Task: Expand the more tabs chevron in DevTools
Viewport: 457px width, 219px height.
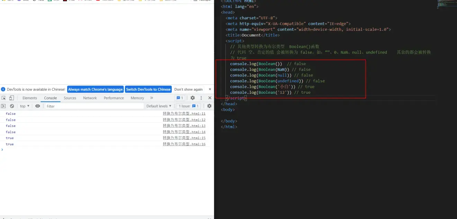Action: pos(151,98)
